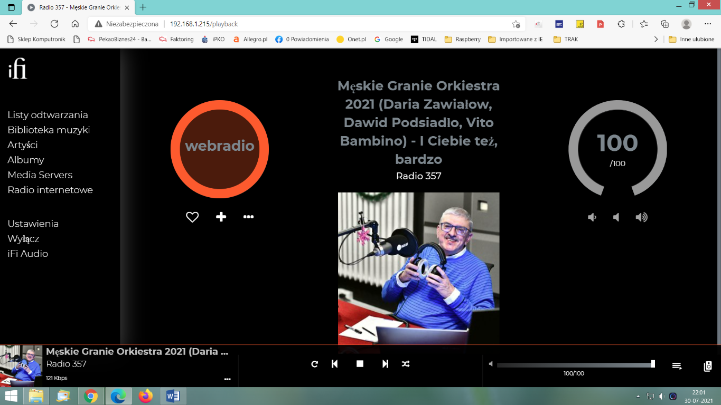Open the TRAK bookmarks folder
This screenshot has width=721, height=405.
pyautogui.click(x=566, y=39)
